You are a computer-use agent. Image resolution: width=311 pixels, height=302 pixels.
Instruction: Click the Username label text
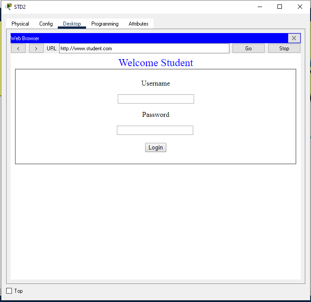156,83
